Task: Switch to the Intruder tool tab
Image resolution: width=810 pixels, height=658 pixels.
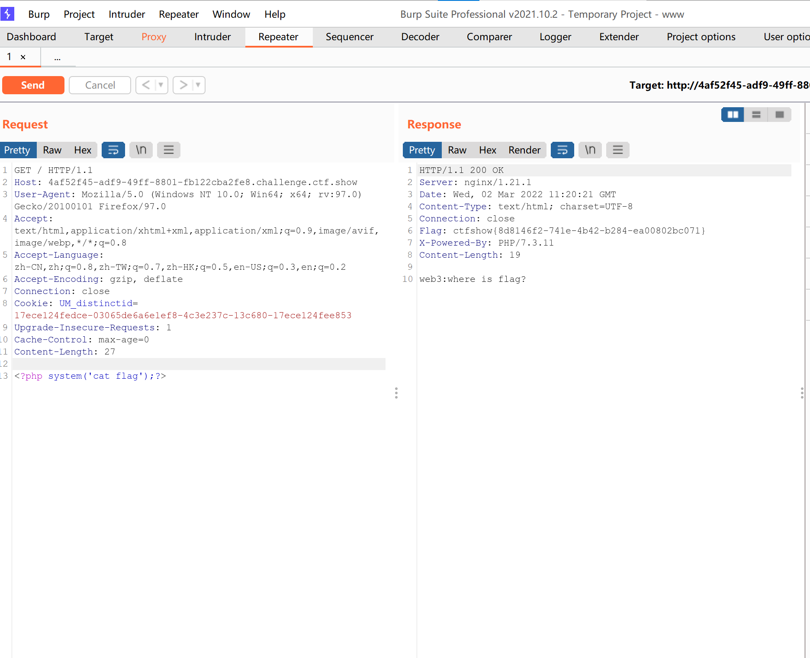Action: [x=212, y=37]
